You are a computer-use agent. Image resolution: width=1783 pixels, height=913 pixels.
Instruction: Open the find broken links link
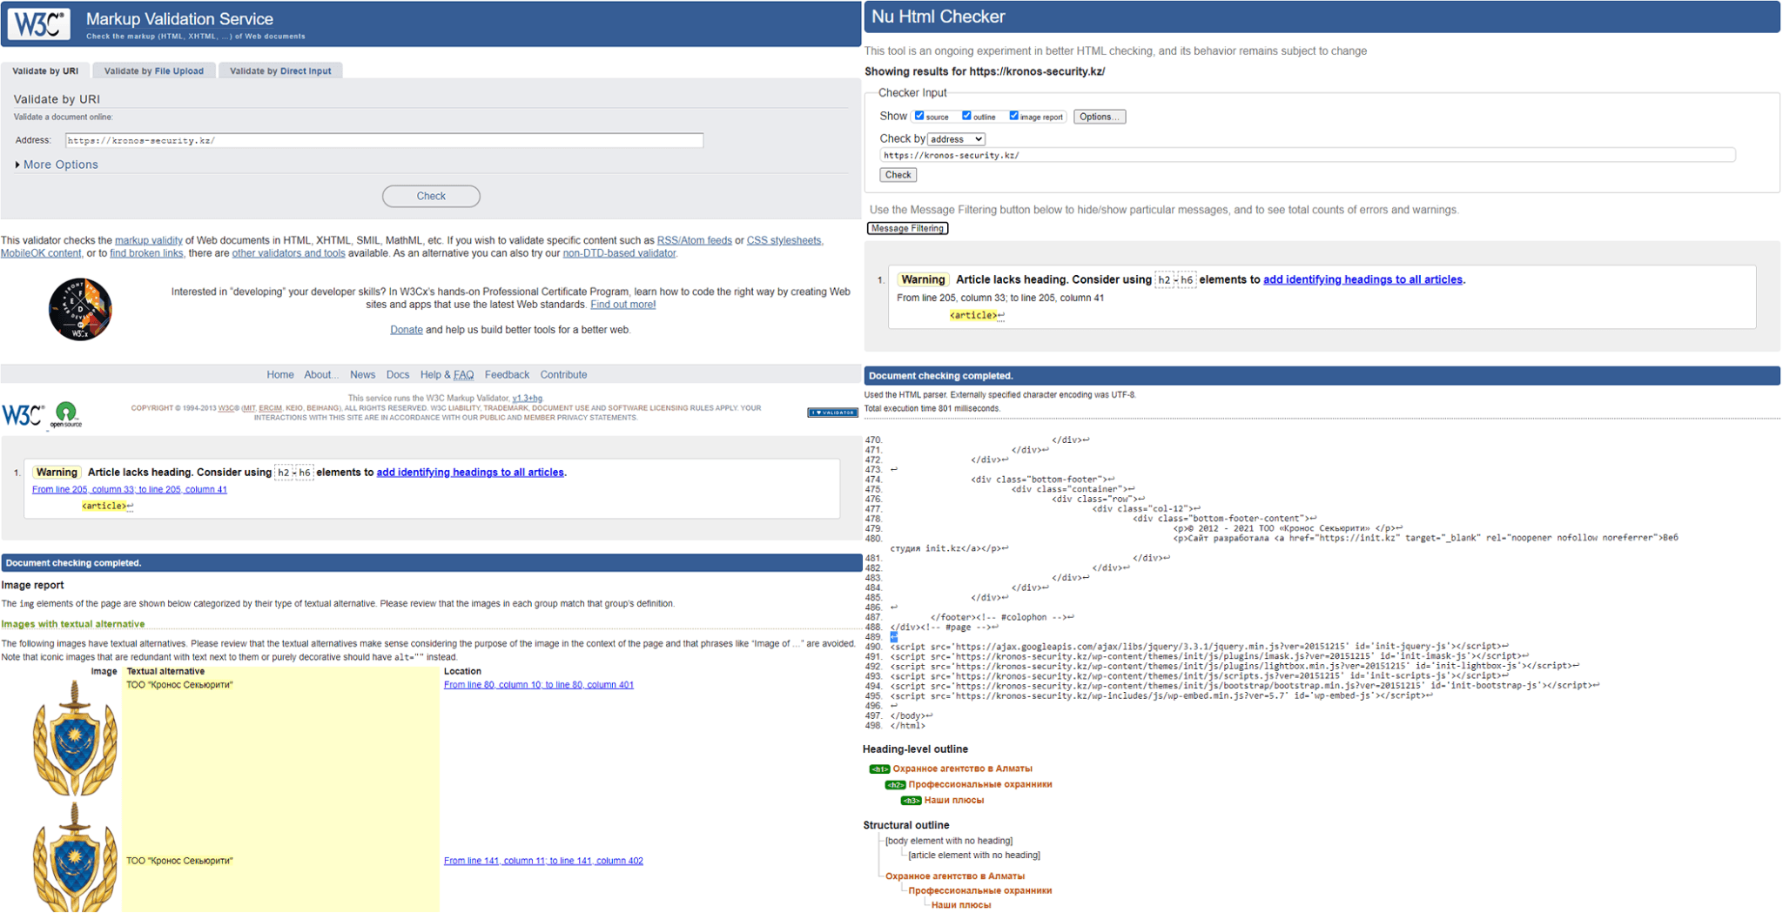[x=146, y=254]
